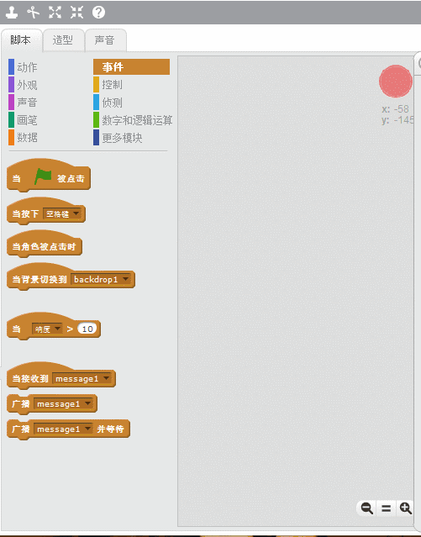The width and height of the screenshot is (421, 537).
Task: Click the shrink sprite tool icon
Action: click(76, 13)
